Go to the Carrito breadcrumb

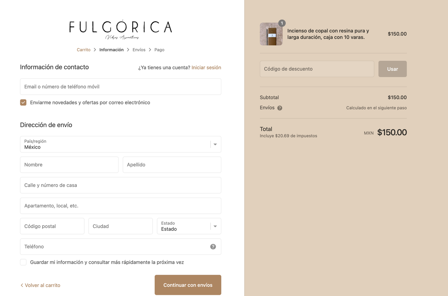click(x=84, y=50)
